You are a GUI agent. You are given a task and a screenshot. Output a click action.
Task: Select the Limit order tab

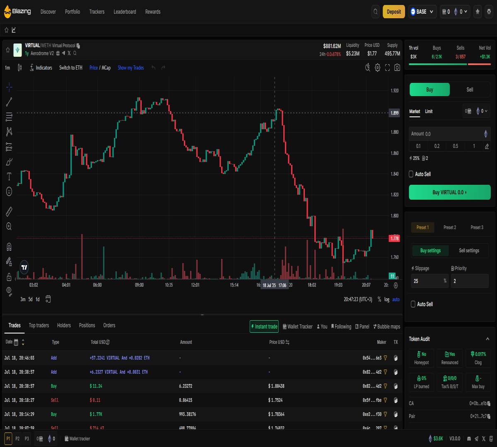[x=429, y=111]
